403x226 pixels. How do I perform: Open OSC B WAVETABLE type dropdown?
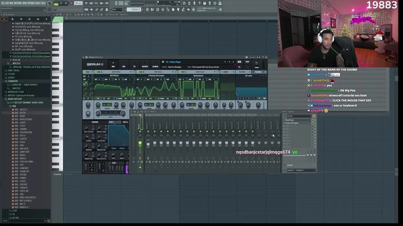tap(158, 72)
